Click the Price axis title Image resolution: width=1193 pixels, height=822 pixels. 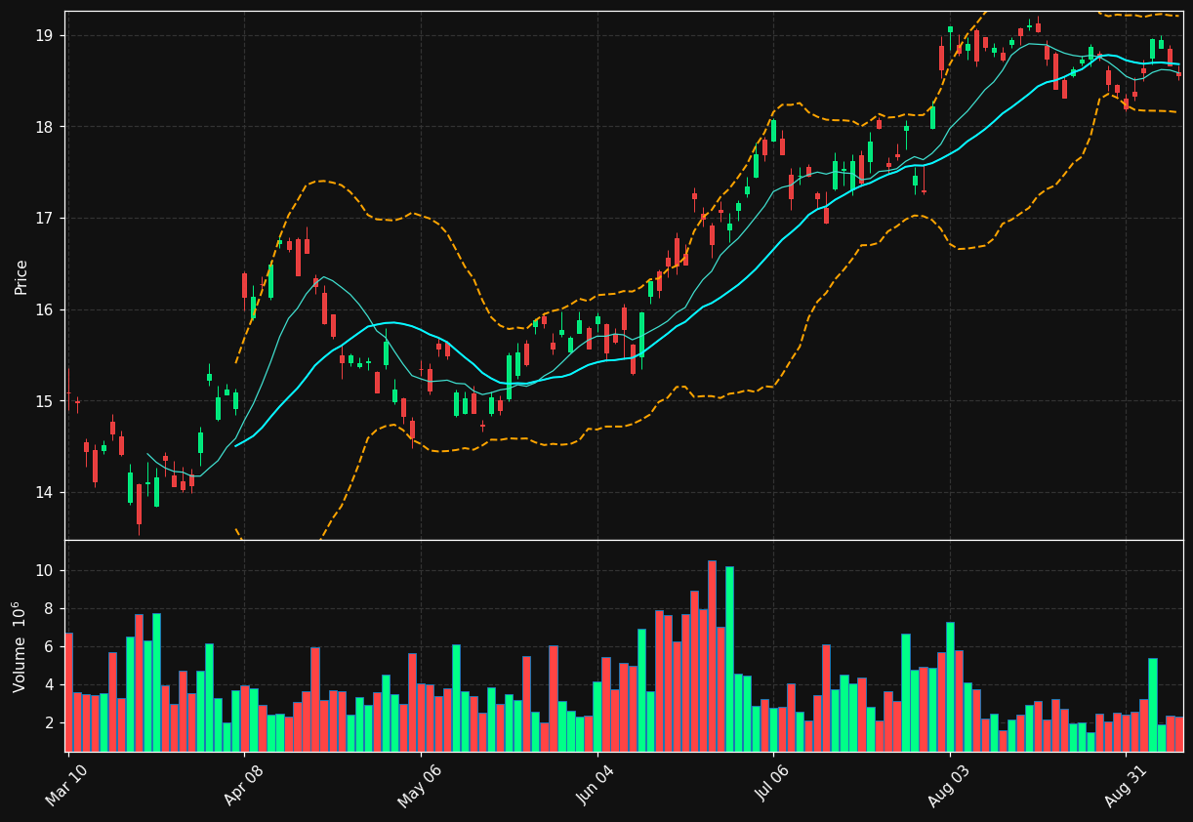click(x=21, y=276)
